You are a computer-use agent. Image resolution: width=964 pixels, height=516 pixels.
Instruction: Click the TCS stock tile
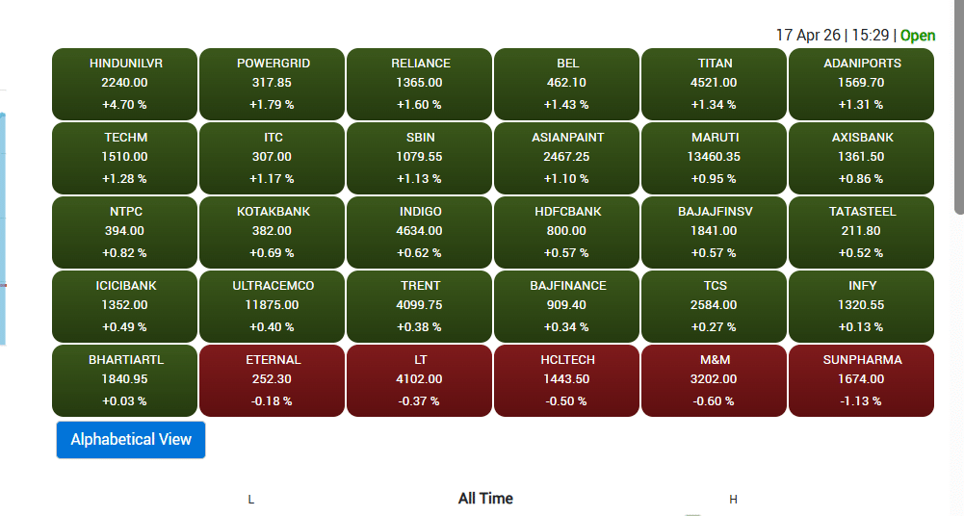[715, 306]
